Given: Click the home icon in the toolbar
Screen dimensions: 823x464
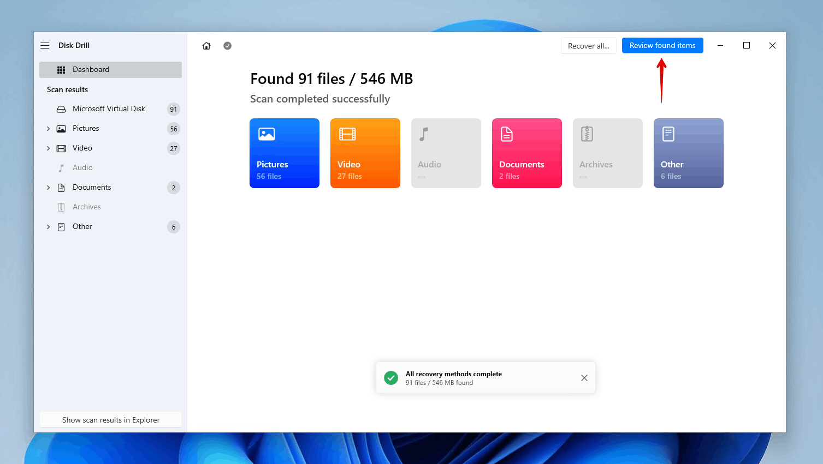Looking at the screenshot, I should tap(206, 46).
